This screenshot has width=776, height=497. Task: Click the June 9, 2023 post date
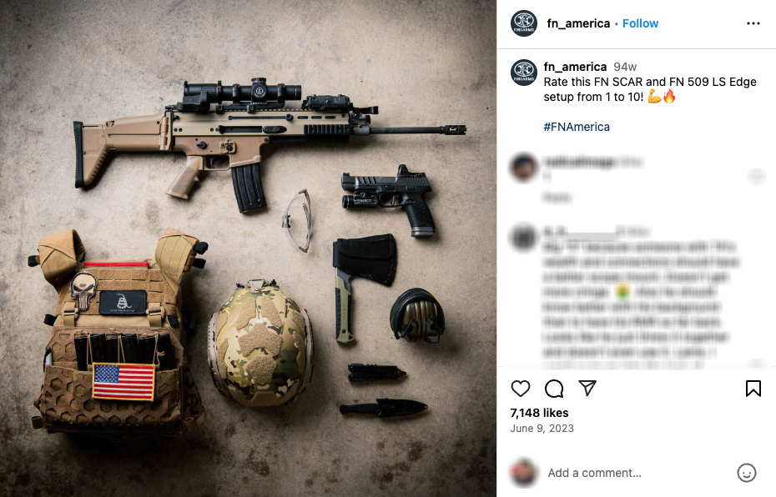pyautogui.click(x=542, y=429)
